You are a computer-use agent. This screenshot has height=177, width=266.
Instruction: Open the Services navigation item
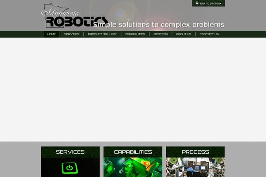point(72,34)
